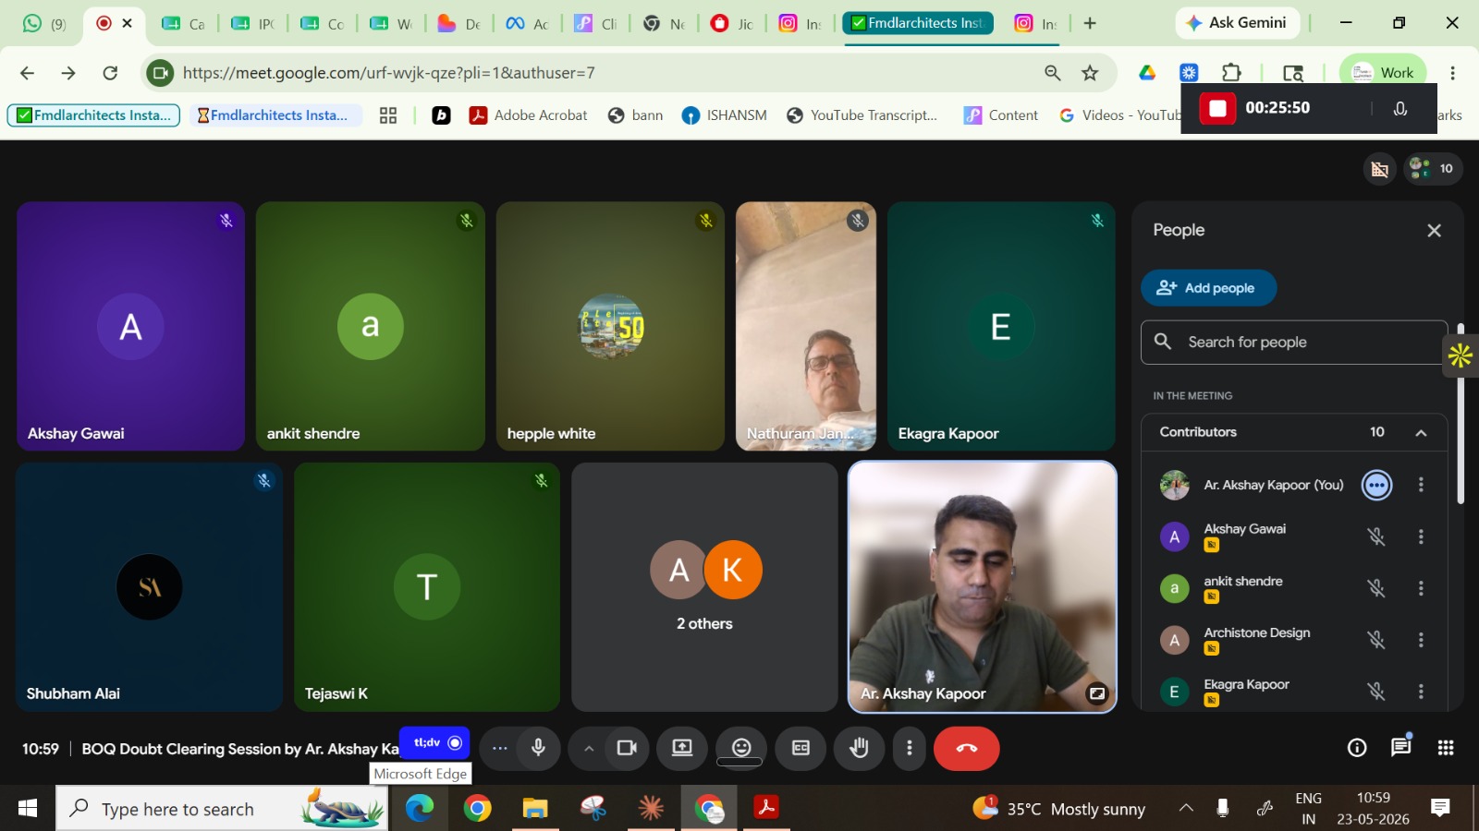Select the Nathuram video tile
This screenshot has height=831, width=1479.
(806, 326)
